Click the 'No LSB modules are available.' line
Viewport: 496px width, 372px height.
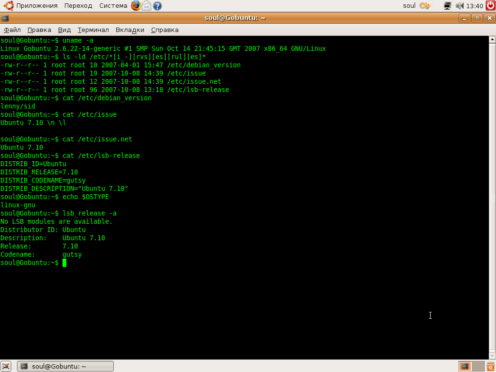57,221
